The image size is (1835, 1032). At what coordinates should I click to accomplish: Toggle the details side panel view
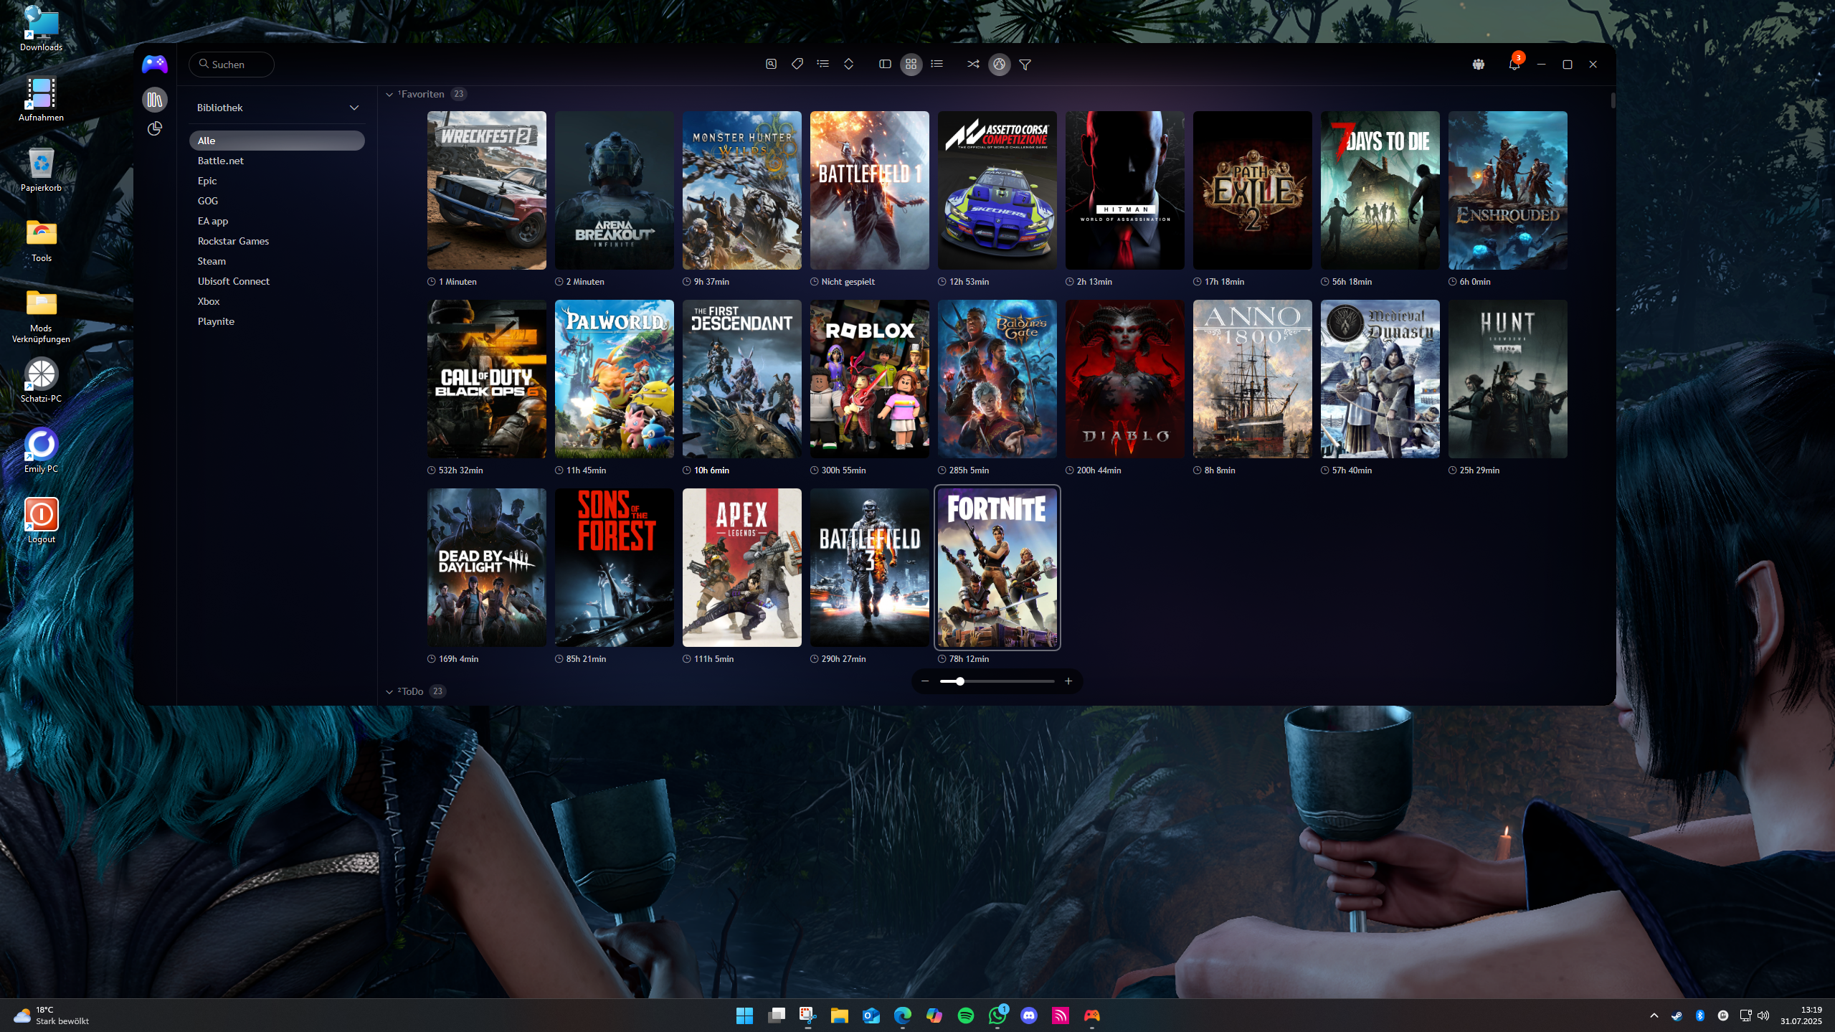(885, 65)
